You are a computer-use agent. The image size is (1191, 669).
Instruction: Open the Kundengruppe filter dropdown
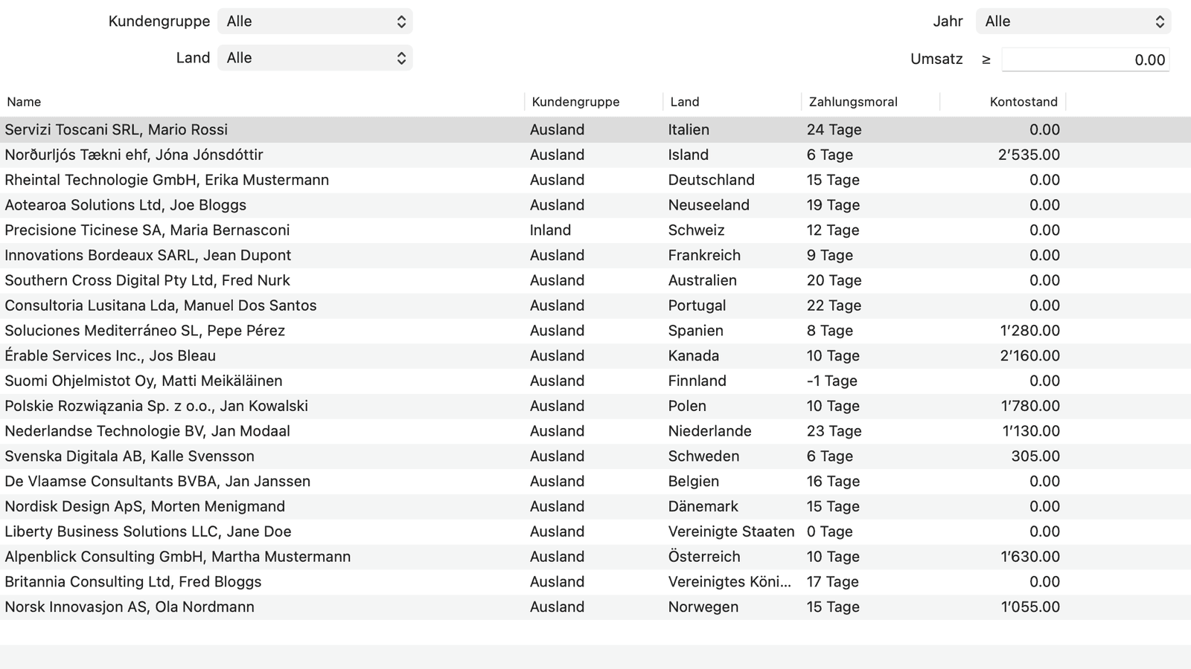315,22
